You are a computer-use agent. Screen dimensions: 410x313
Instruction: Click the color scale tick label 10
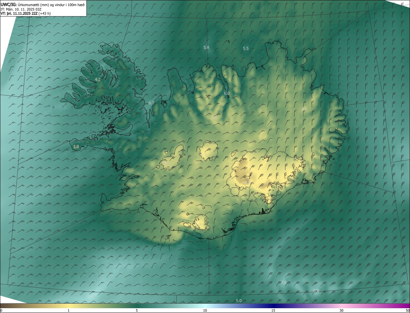(x=205, y=310)
